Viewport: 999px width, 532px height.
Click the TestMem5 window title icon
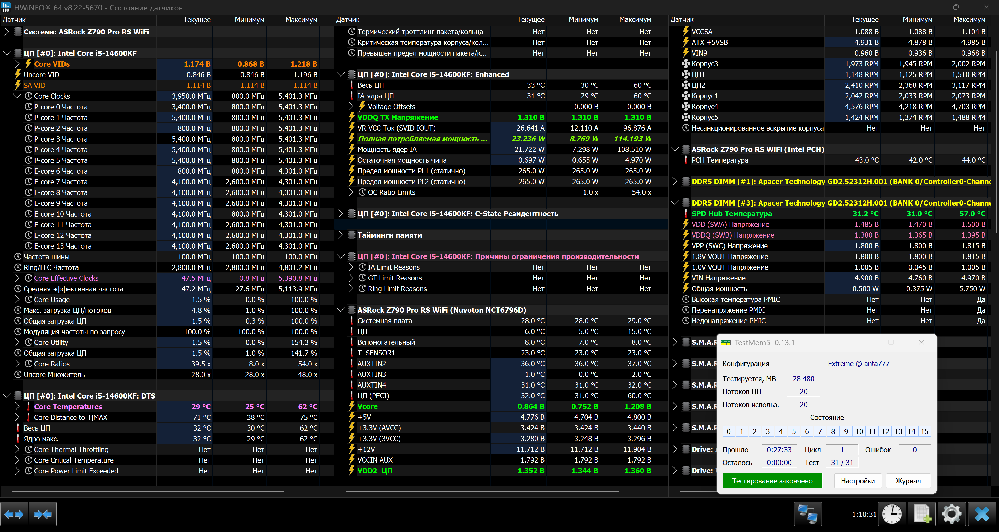[x=726, y=342]
